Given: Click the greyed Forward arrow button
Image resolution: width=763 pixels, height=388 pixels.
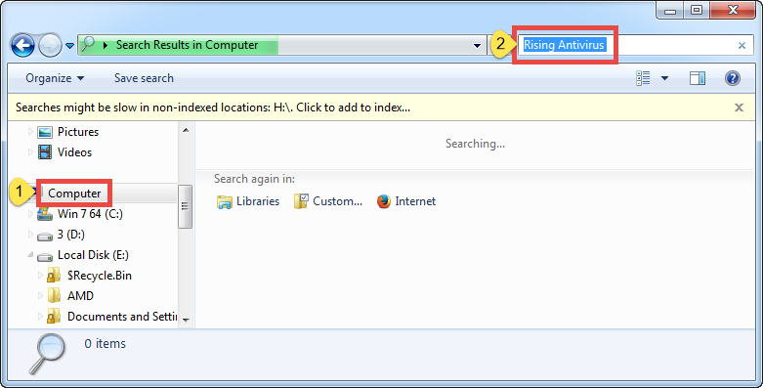Looking at the screenshot, I should pos(50,45).
